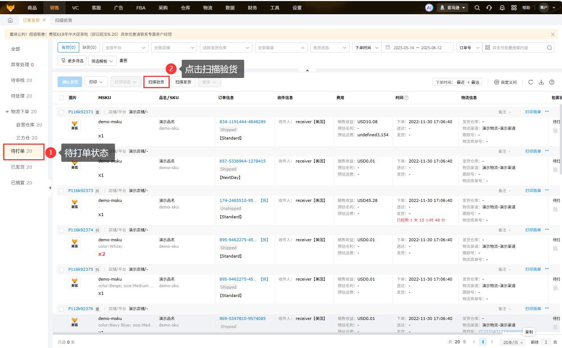Click the magnifier in the order search box
This screenshot has width=562, height=348.
point(549,48)
